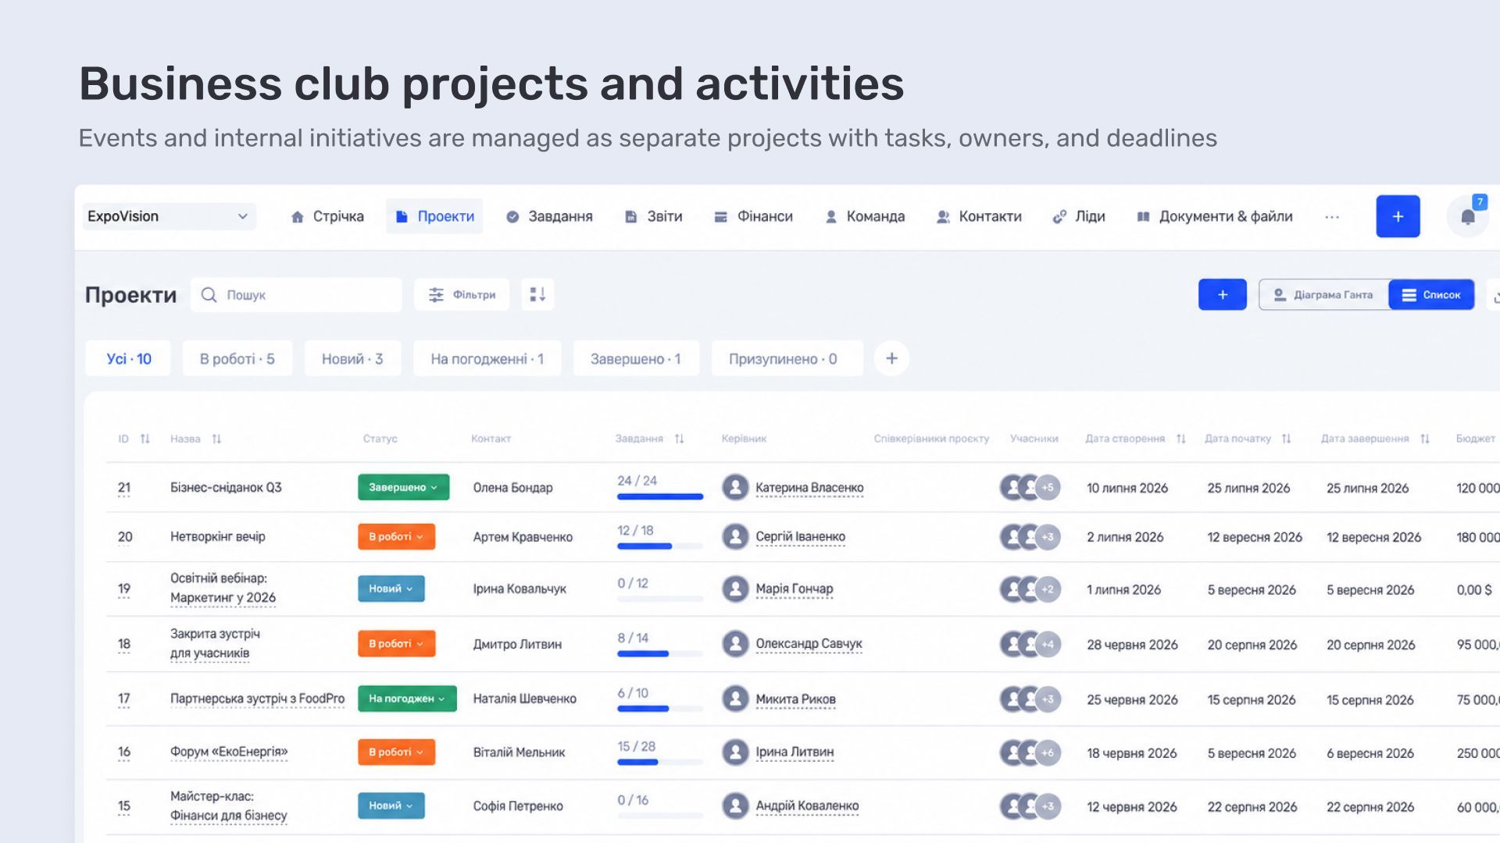The height and width of the screenshot is (843, 1500).
Task: Open the ExpoVision workspace dropdown
Action: pyautogui.click(x=169, y=216)
